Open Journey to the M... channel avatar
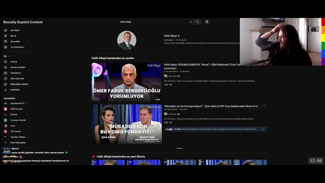Viewport: 325px width, 183px height. [x=5, y=120]
